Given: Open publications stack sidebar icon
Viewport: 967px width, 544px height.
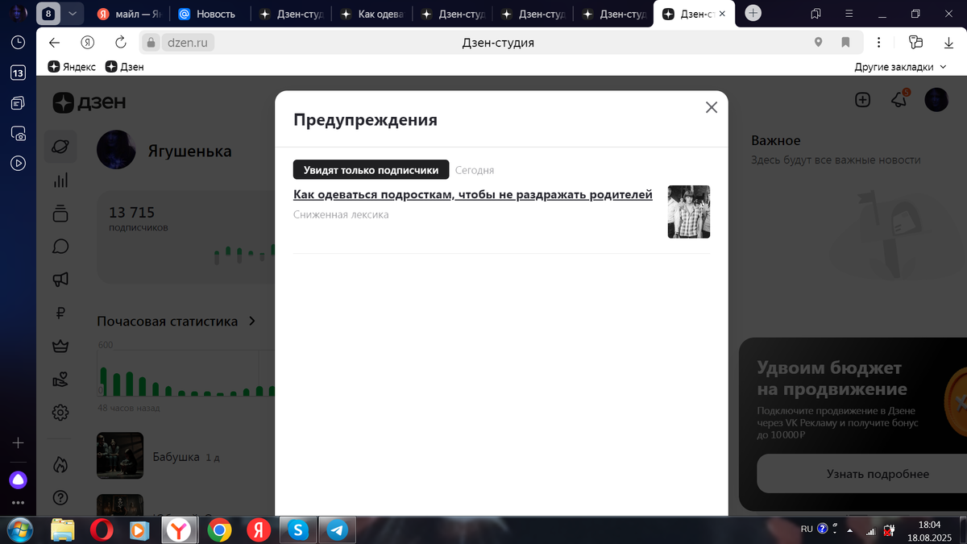Looking at the screenshot, I should tap(60, 214).
